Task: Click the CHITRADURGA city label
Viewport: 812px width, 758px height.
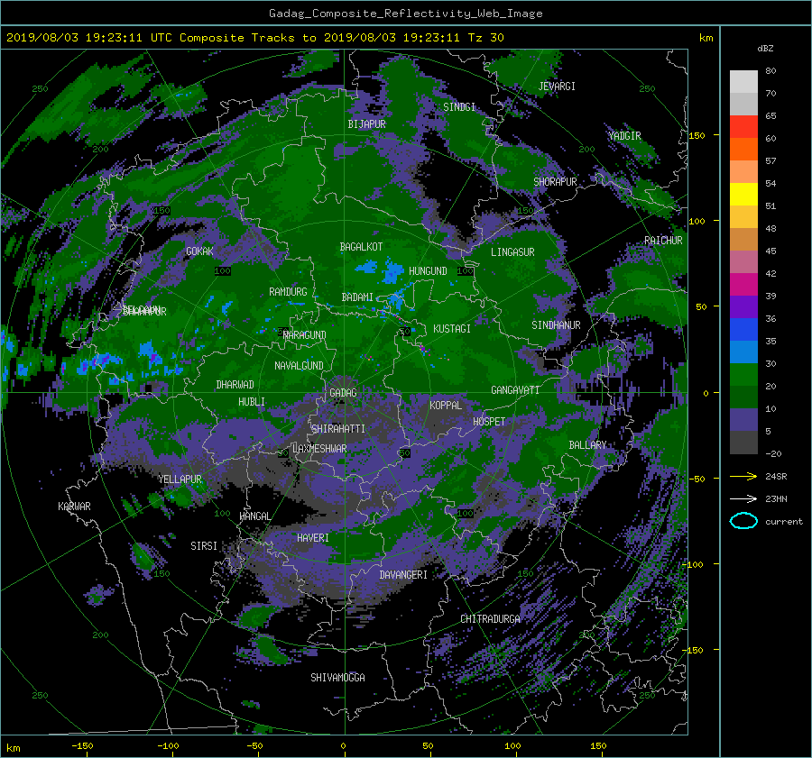Action: (x=490, y=619)
